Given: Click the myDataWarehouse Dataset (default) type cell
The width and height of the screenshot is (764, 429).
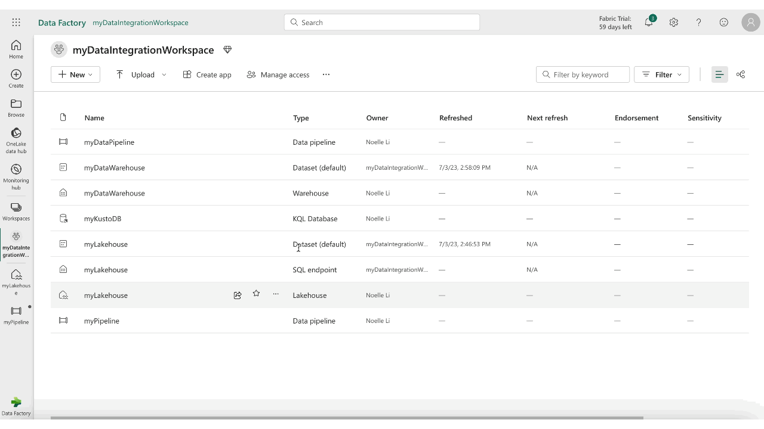Looking at the screenshot, I should pyautogui.click(x=319, y=167).
